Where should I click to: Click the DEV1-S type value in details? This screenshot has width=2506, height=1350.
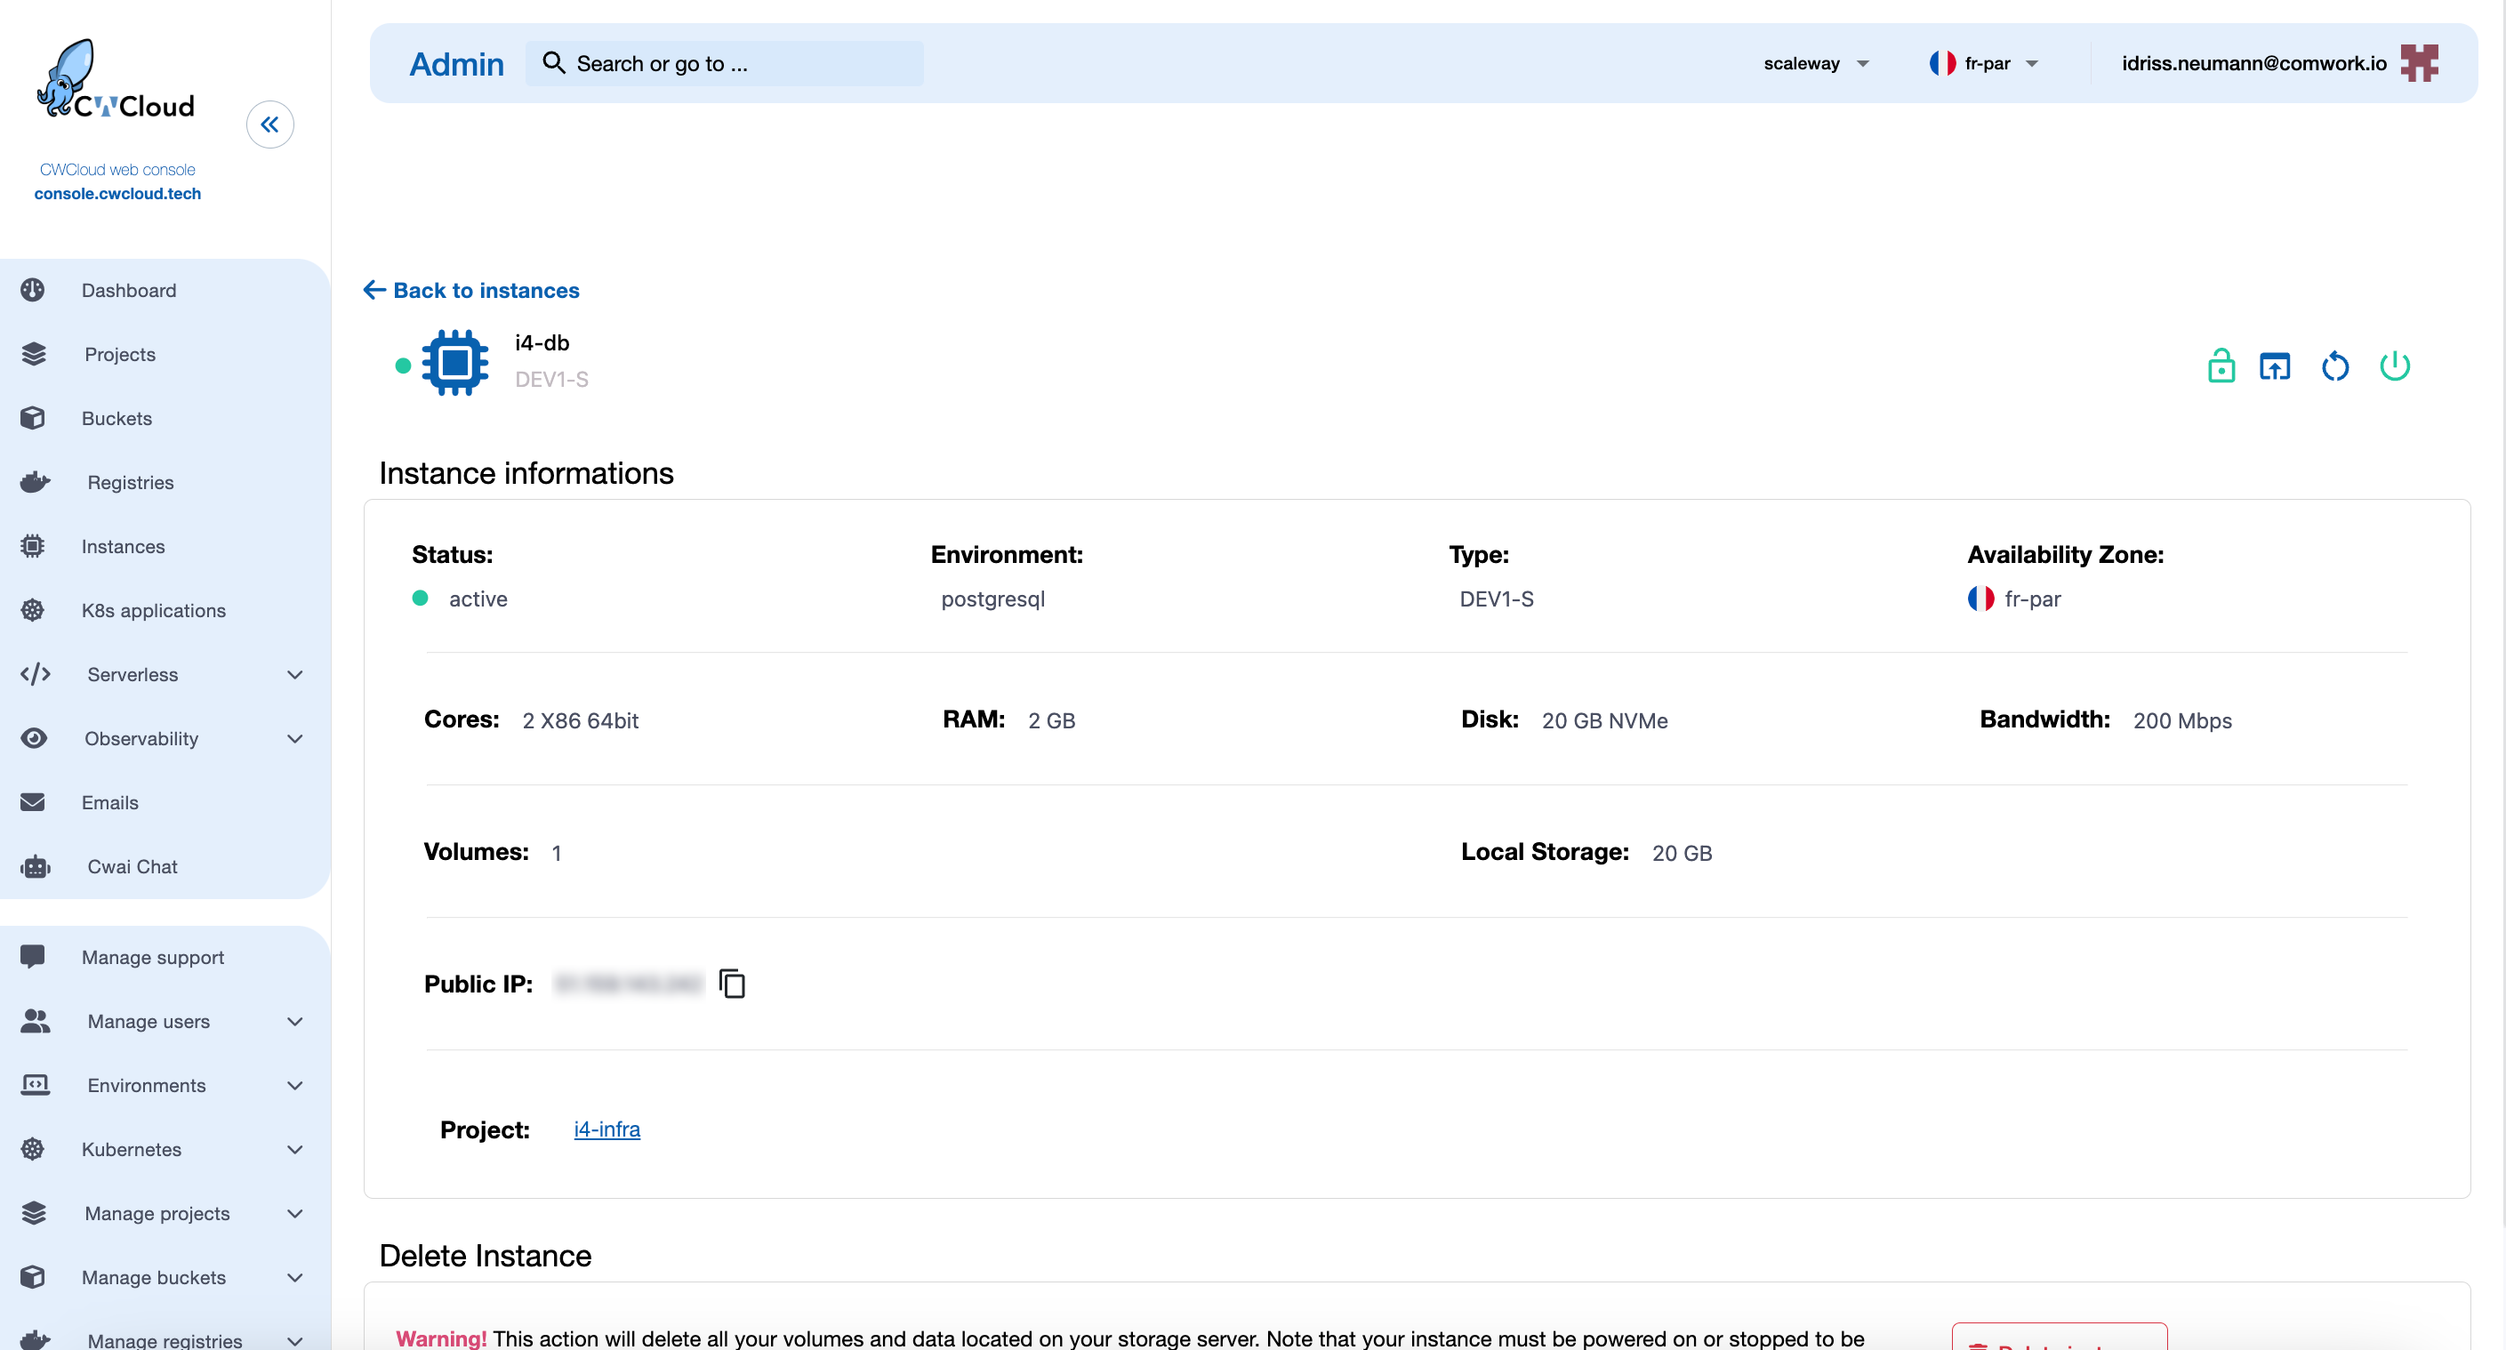1496,599
